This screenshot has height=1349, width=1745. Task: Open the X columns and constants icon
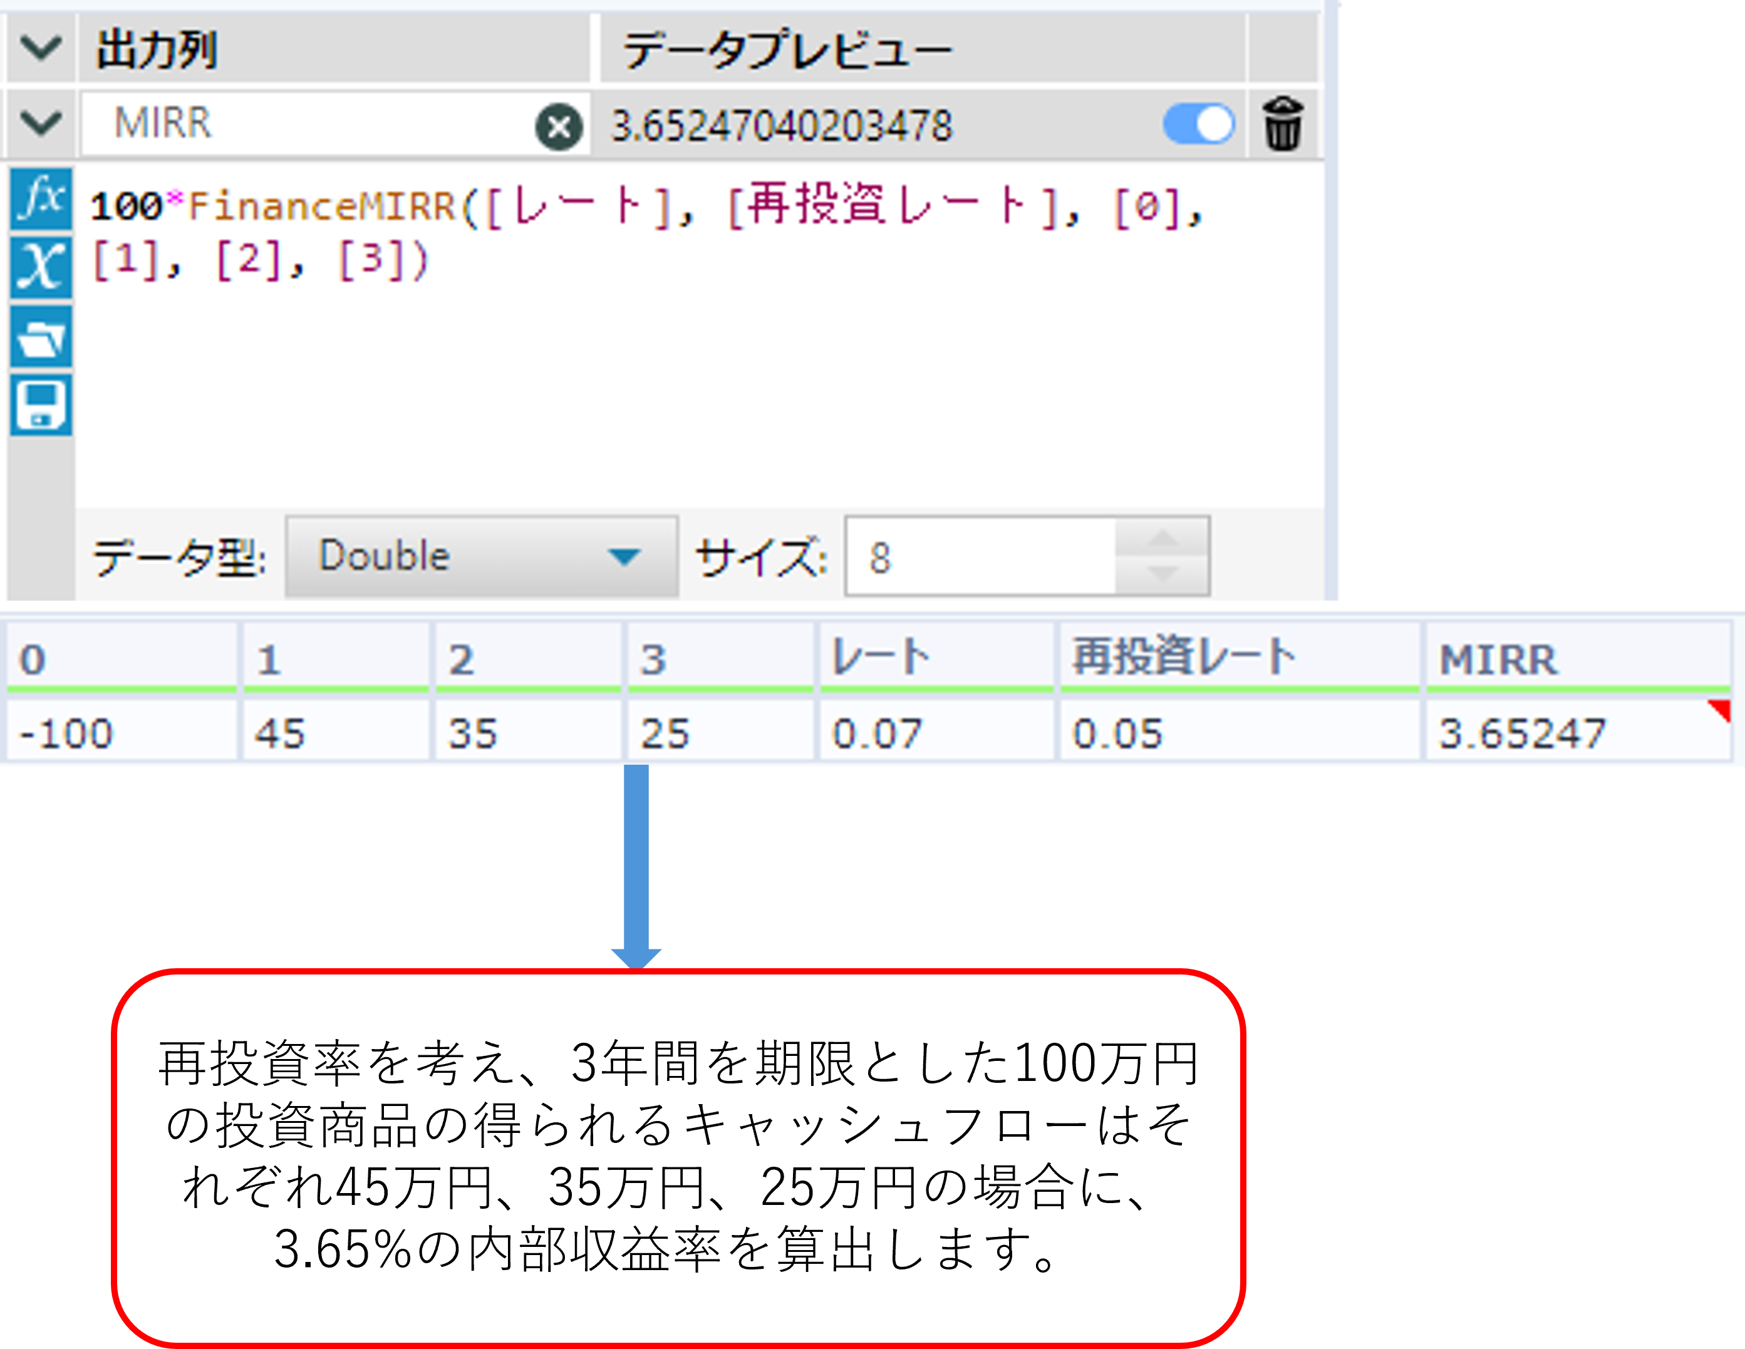tap(41, 266)
